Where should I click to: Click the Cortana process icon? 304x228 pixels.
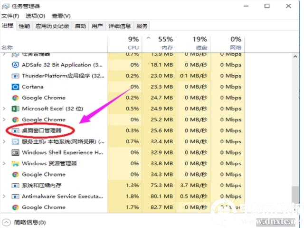[15, 87]
